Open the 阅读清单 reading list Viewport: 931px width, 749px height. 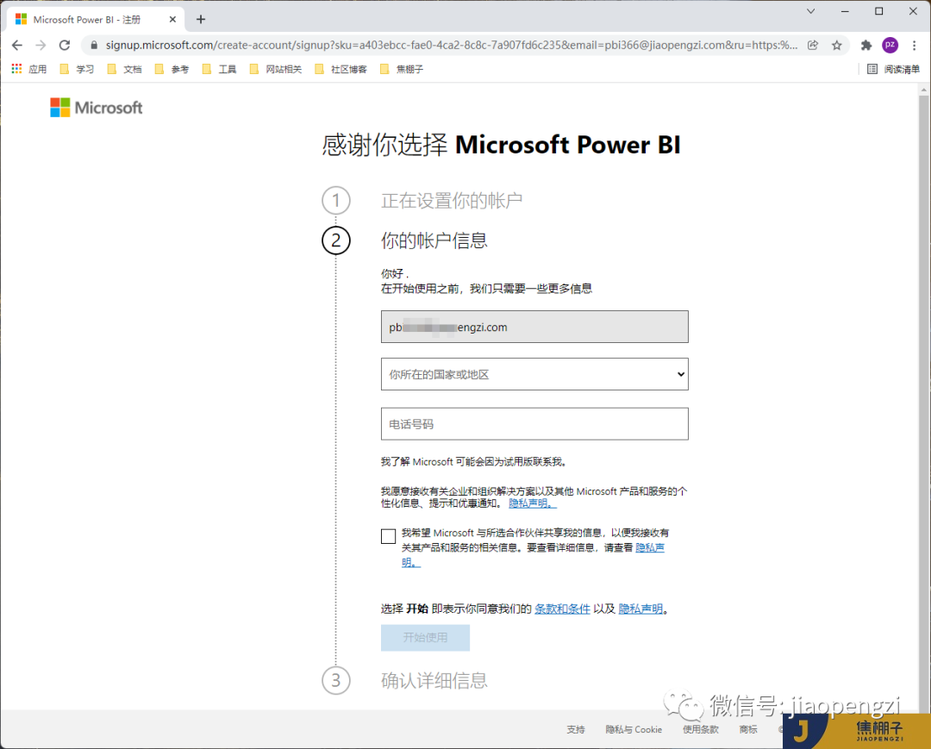[x=893, y=70]
